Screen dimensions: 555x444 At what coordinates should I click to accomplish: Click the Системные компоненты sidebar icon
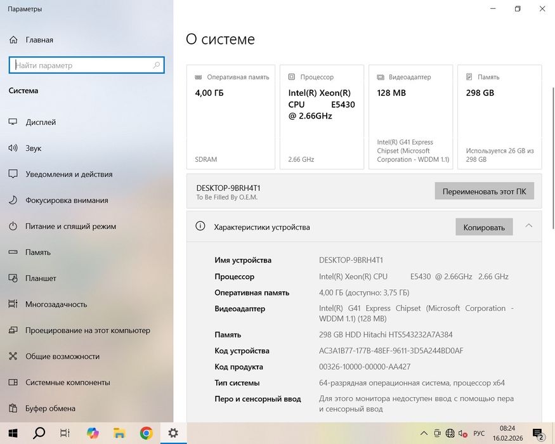tap(13, 382)
